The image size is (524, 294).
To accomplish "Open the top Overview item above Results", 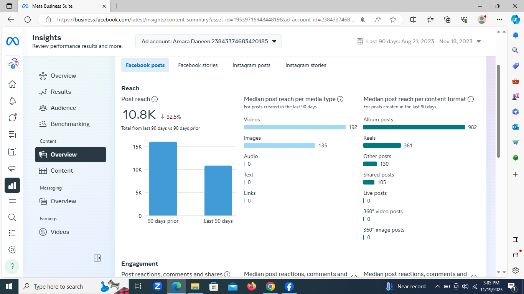I will tap(71, 76).
